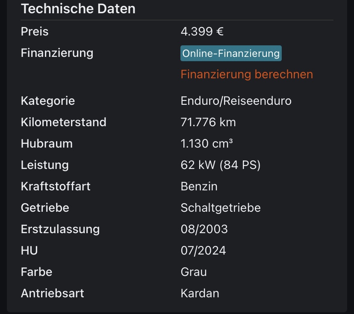Image resolution: width=354 pixels, height=314 pixels.
Task: Click the HU date 07/2024
Action: (x=203, y=251)
